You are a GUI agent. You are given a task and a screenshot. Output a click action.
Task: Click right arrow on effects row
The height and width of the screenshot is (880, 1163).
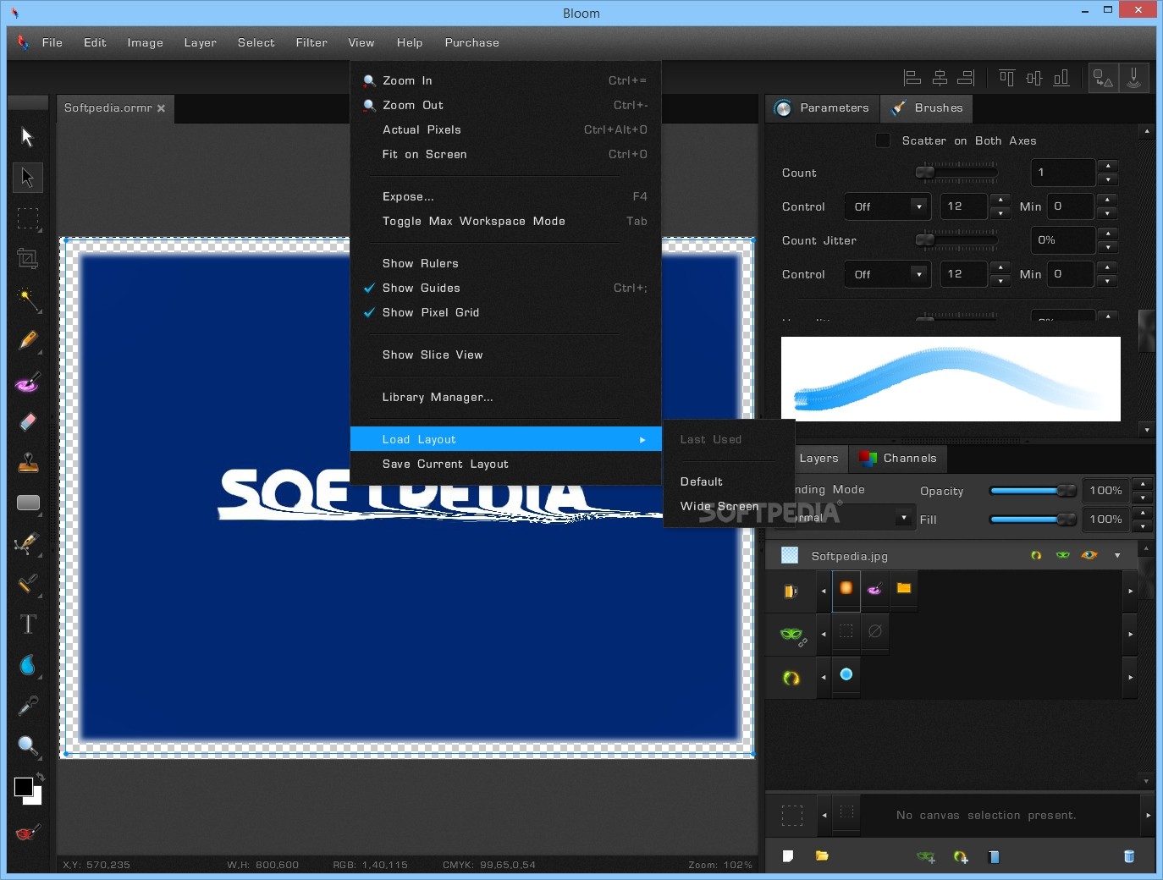click(x=1130, y=677)
